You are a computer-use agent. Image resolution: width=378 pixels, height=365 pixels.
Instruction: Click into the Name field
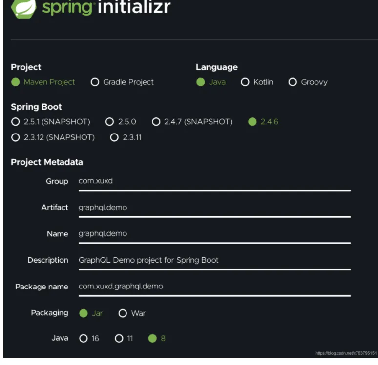pyautogui.click(x=214, y=234)
